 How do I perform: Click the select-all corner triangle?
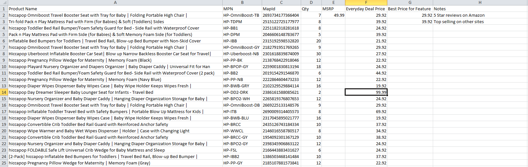click(x=4, y=3)
